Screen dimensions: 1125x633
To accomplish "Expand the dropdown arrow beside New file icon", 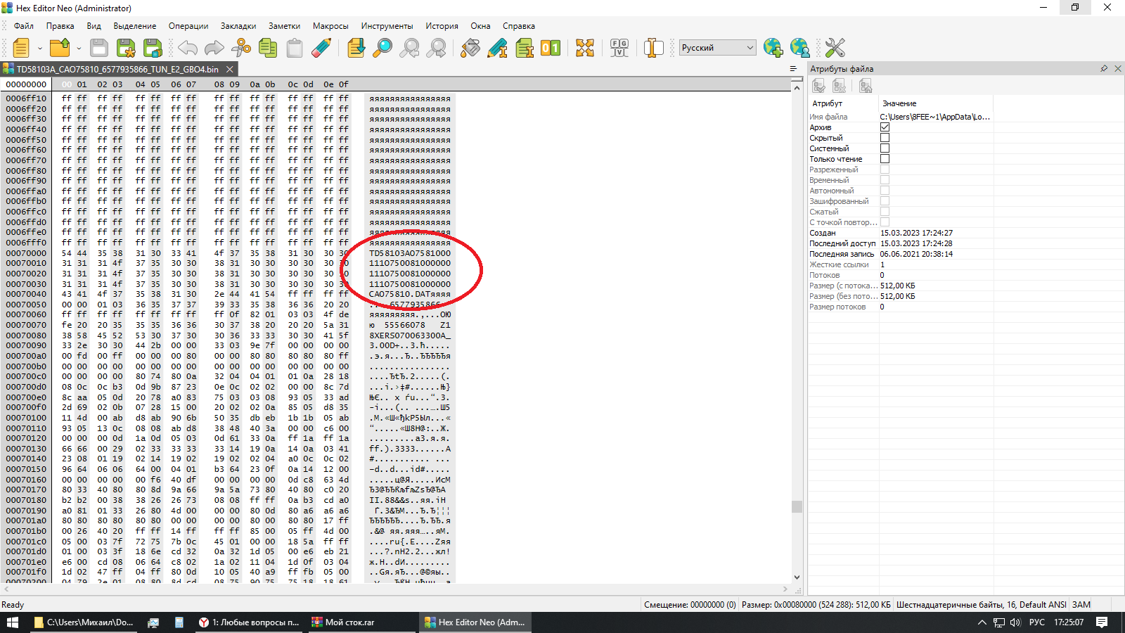I will tap(40, 49).
